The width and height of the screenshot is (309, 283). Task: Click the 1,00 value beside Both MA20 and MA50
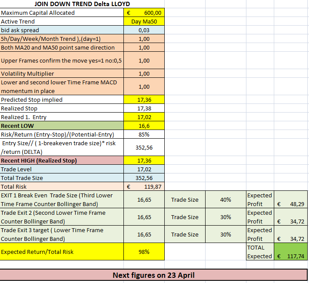click(x=144, y=47)
